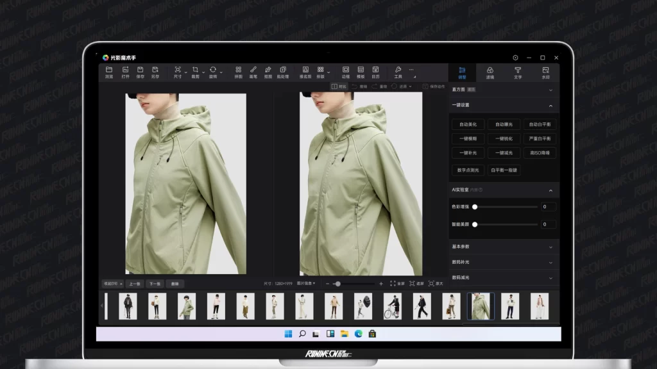
Task: Select the 画笔 (Brush) tool
Action: [253, 70]
